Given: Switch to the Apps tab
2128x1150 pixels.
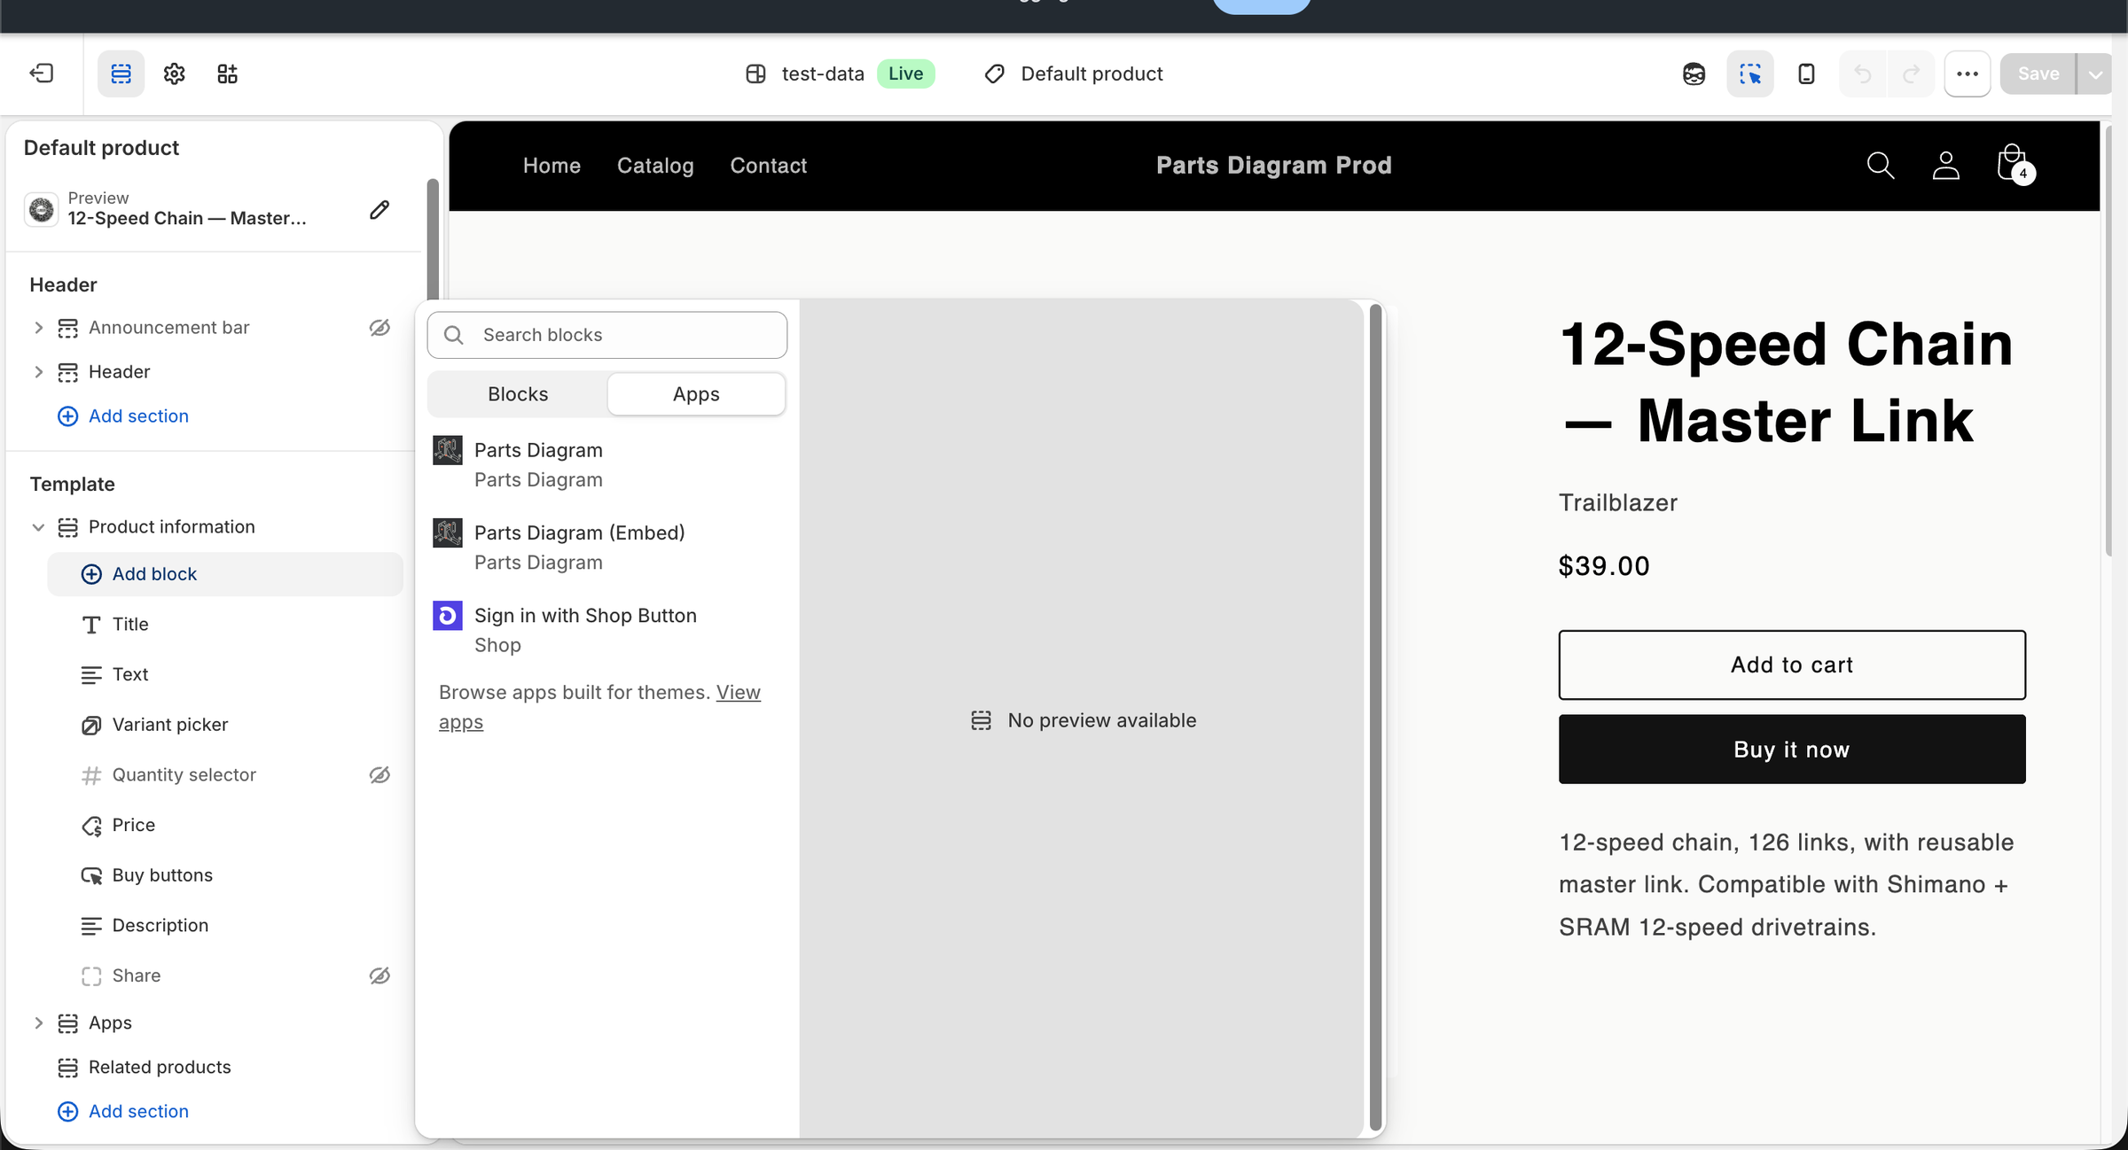Looking at the screenshot, I should point(696,394).
